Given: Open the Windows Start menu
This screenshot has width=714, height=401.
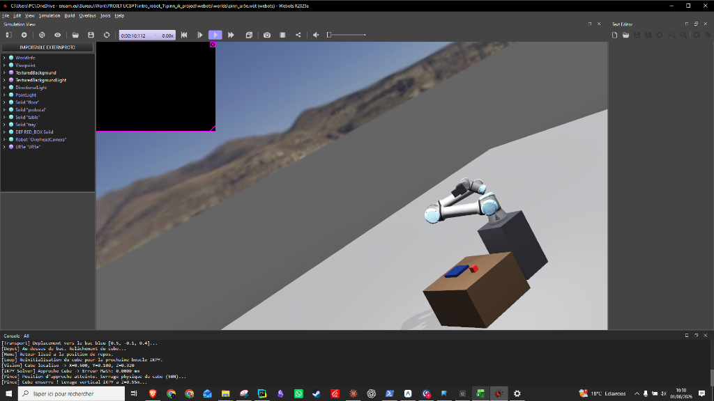Looking at the screenshot, I should pos(8,394).
